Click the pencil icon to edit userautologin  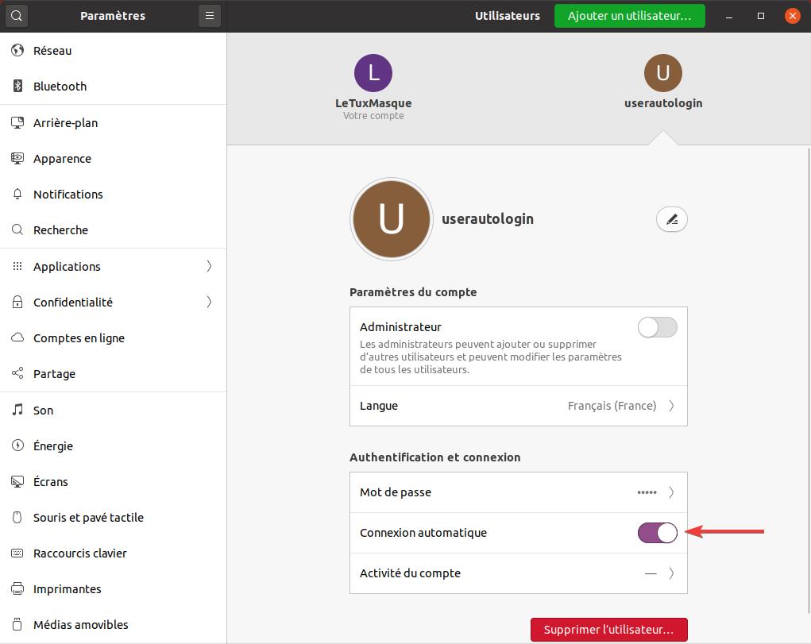click(x=671, y=219)
